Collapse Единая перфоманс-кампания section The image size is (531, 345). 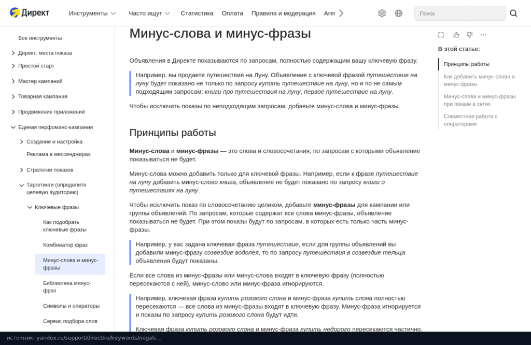(x=13, y=127)
